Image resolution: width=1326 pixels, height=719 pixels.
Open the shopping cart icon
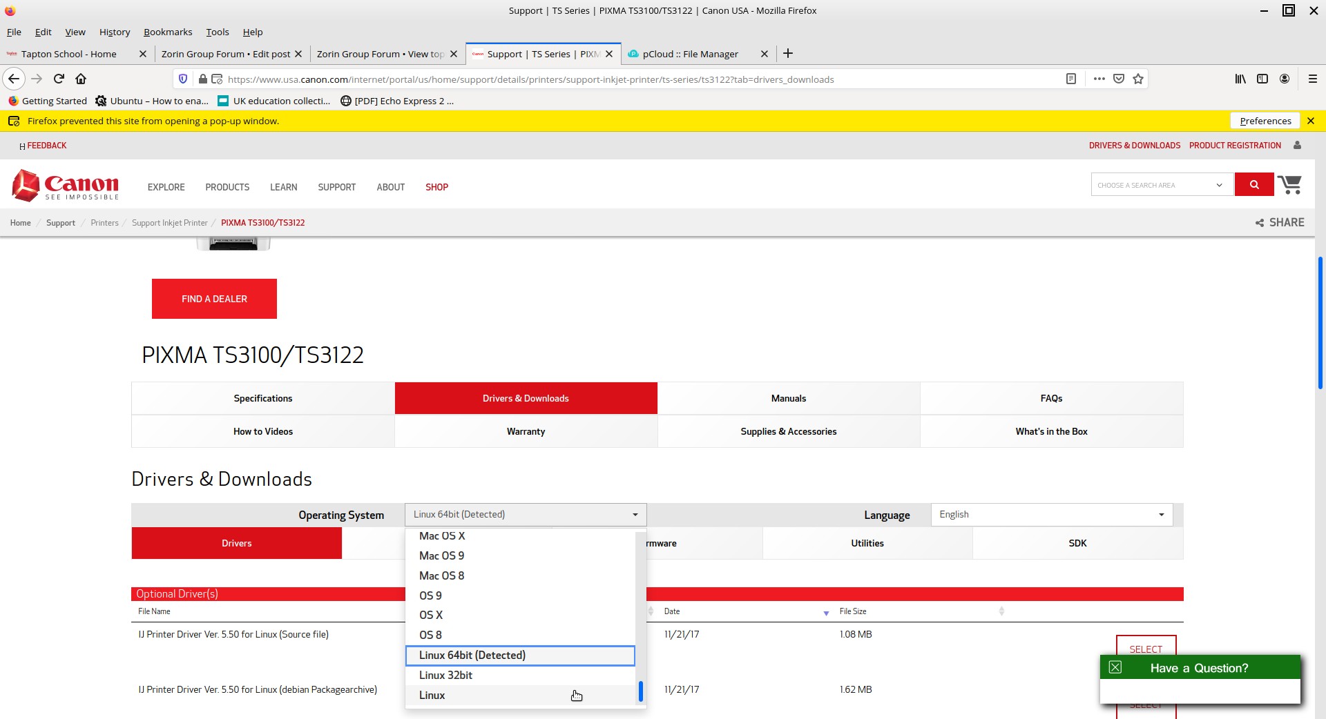point(1289,185)
